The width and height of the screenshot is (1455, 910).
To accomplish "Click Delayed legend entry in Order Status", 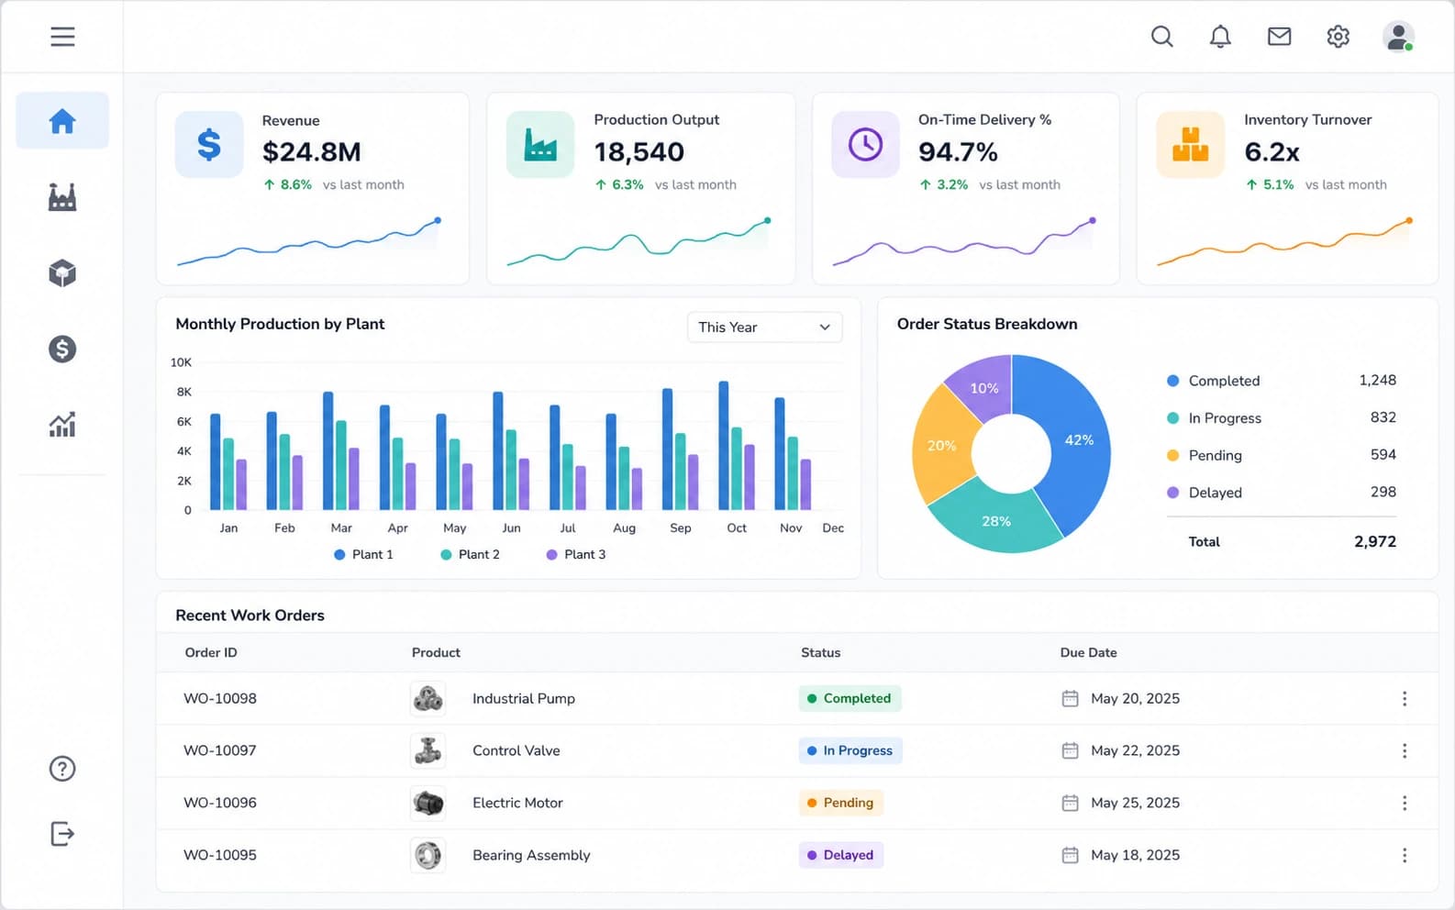I will click(1281, 492).
